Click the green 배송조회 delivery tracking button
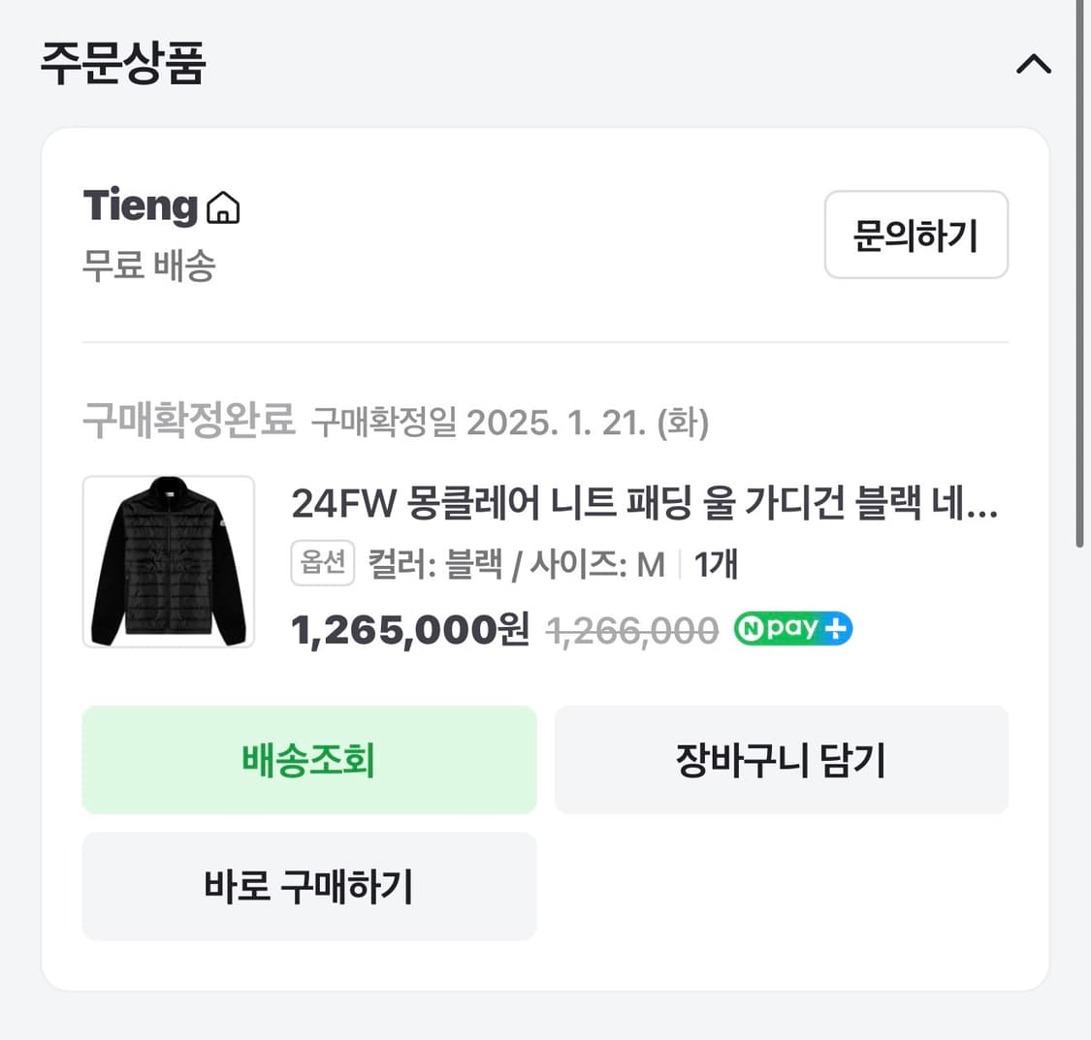The height and width of the screenshot is (1040, 1091). [309, 760]
